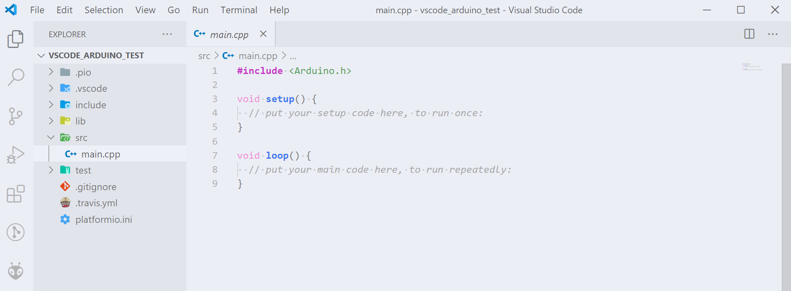
Task: Click the EXPLORER panel title
Action: pyautogui.click(x=67, y=34)
